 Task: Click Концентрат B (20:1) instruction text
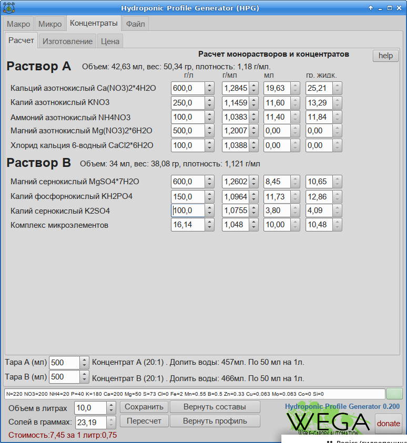(x=198, y=378)
